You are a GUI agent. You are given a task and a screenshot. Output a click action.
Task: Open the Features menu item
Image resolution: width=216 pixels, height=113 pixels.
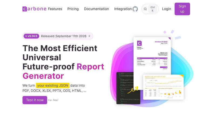coord(55,9)
